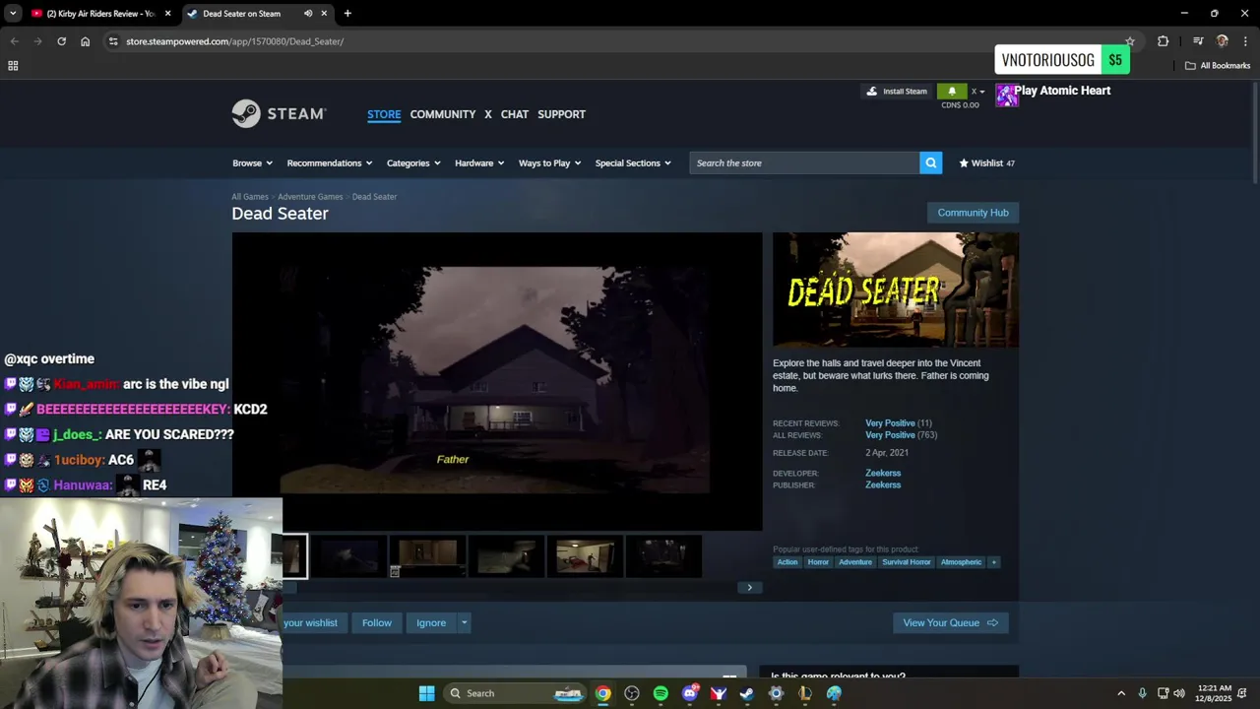The width and height of the screenshot is (1260, 709).
Task: Click the Search the store field
Action: point(804,162)
